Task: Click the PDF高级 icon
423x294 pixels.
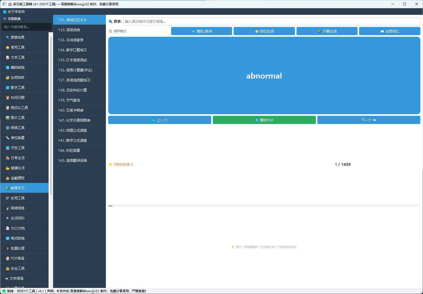Action: [8, 258]
